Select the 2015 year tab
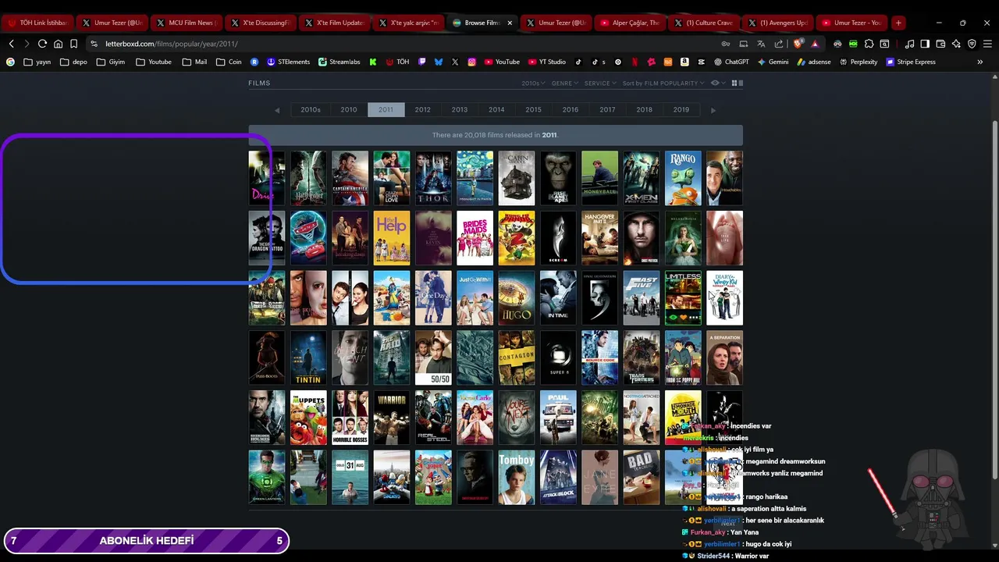The width and height of the screenshot is (999, 562). [x=534, y=110]
